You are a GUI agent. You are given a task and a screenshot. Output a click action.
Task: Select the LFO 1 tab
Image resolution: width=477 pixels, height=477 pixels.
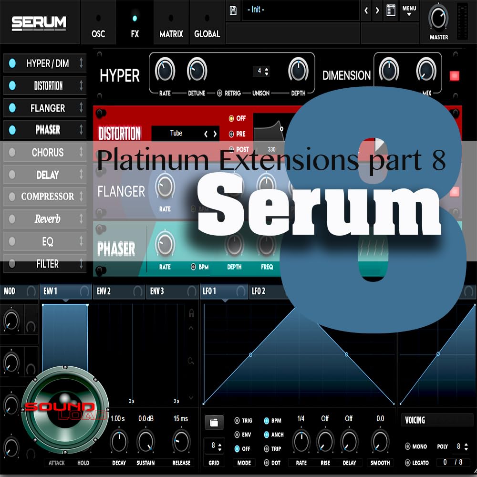[225, 291]
